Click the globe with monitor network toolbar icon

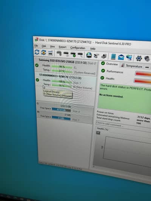(129, 57)
